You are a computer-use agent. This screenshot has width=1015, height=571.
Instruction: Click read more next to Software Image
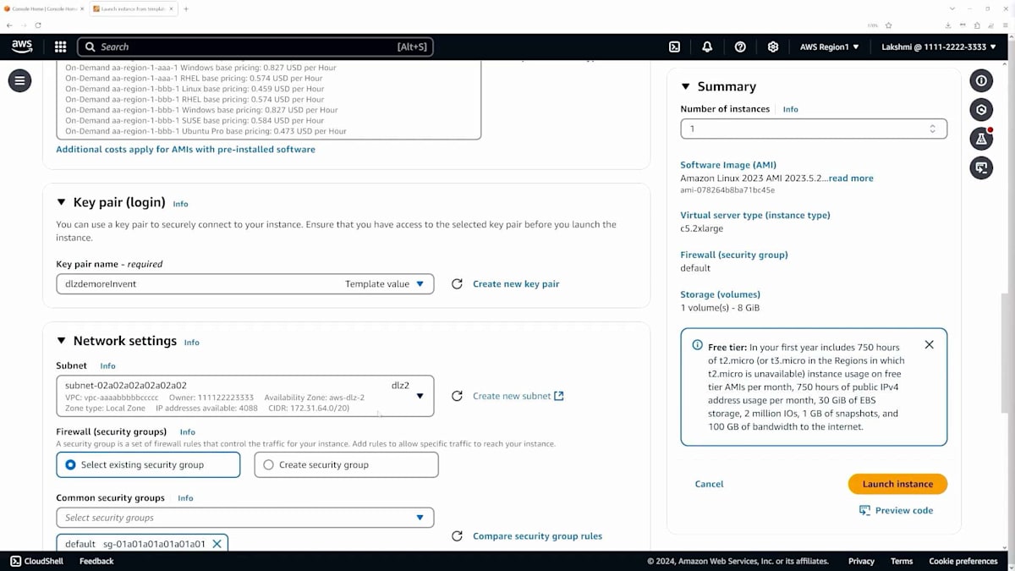pos(851,178)
